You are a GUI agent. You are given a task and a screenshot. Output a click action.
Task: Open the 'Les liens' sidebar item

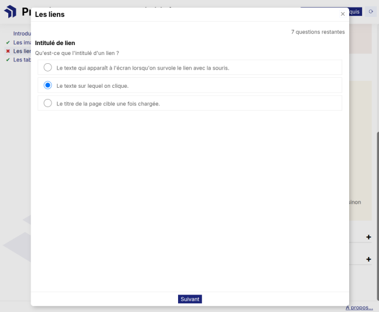22,51
